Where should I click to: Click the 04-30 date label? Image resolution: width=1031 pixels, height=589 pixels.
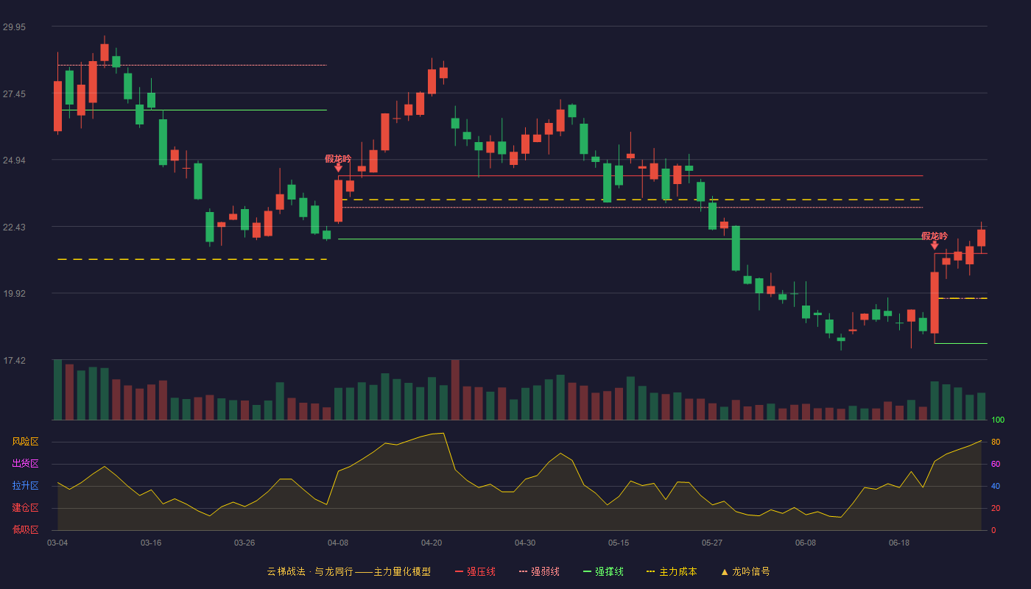click(x=525, y=543)
